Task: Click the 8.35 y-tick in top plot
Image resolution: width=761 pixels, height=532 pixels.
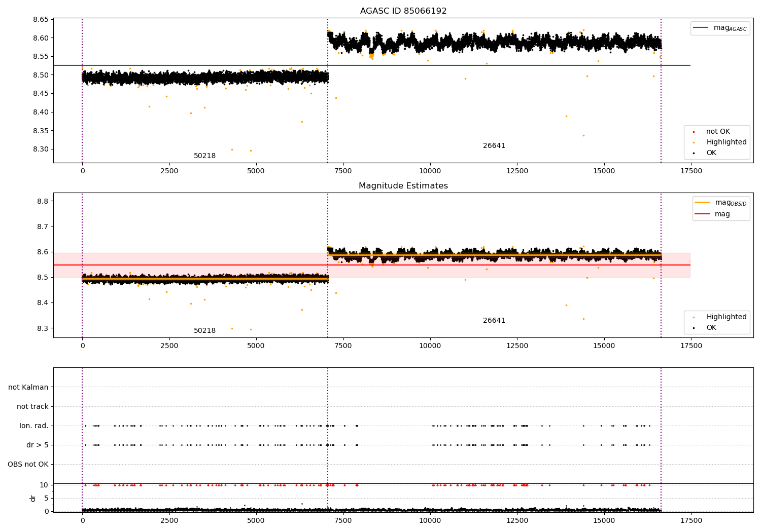Action: [41, 131]
